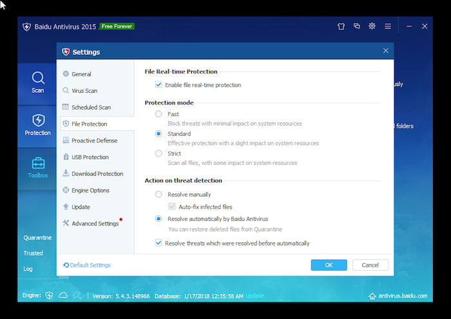Select the Standard protection mode
451x319 pixels.
[158, 134]
